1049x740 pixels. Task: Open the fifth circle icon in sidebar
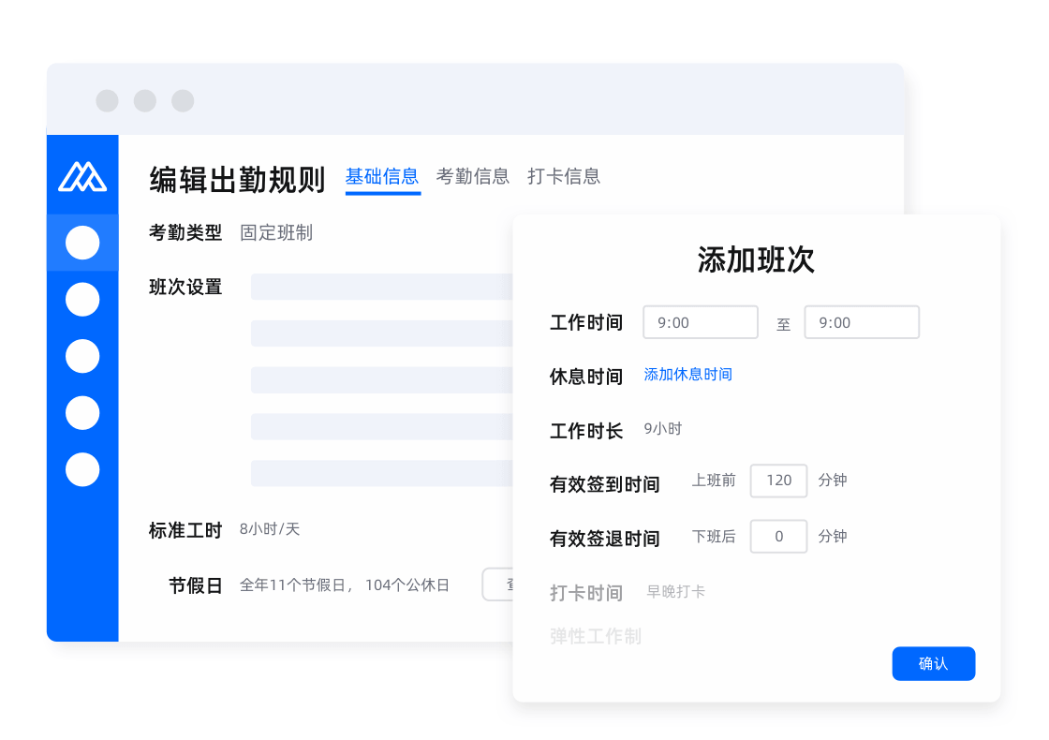[x=82, y=469]
